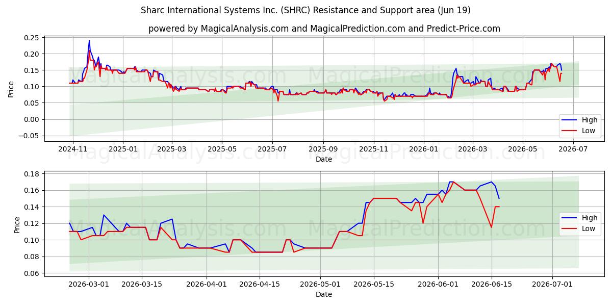Click the '2025-09' tick label on top chart
The image size is (612, 306).
pyautogui.click(x=323, y=149)
